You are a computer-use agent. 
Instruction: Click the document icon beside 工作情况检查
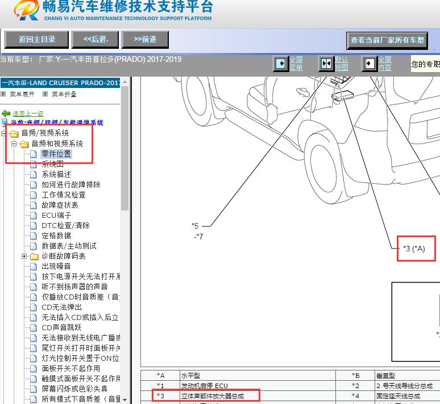click(34, 195)
